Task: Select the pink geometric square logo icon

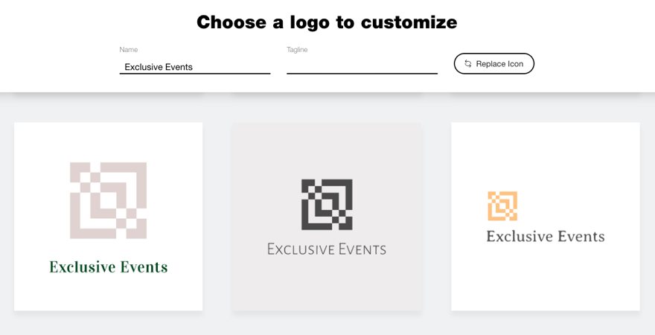Action: click(x=108, y=200)
